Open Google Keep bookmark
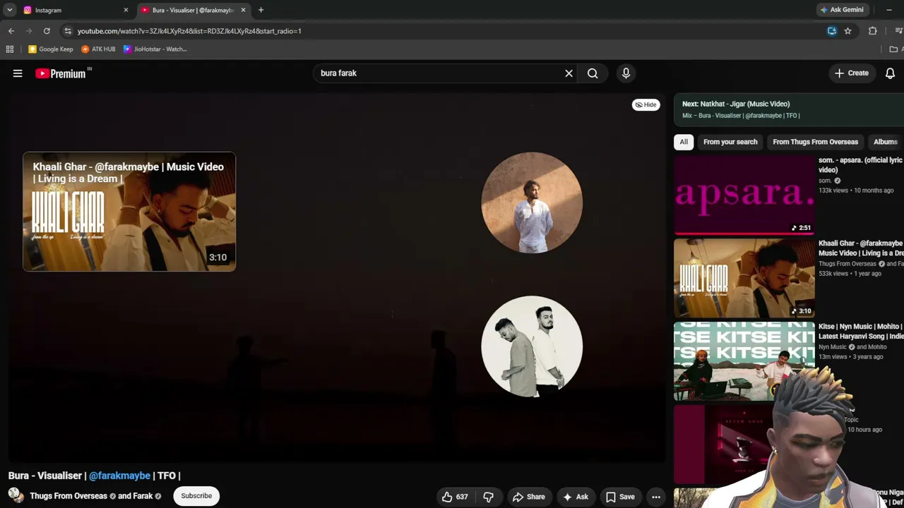This screenshot has height=508, width=904. (51, 49)
